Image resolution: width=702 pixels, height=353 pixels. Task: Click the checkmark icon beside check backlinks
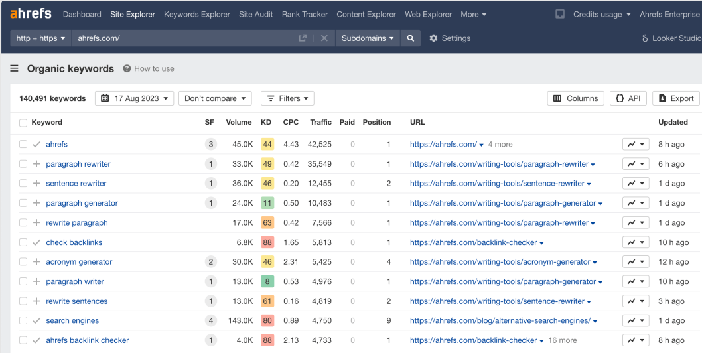(36, 242)
